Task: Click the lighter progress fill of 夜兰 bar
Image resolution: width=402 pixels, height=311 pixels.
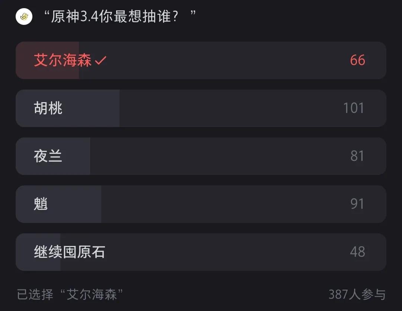Action: click(x=53, y=156)
